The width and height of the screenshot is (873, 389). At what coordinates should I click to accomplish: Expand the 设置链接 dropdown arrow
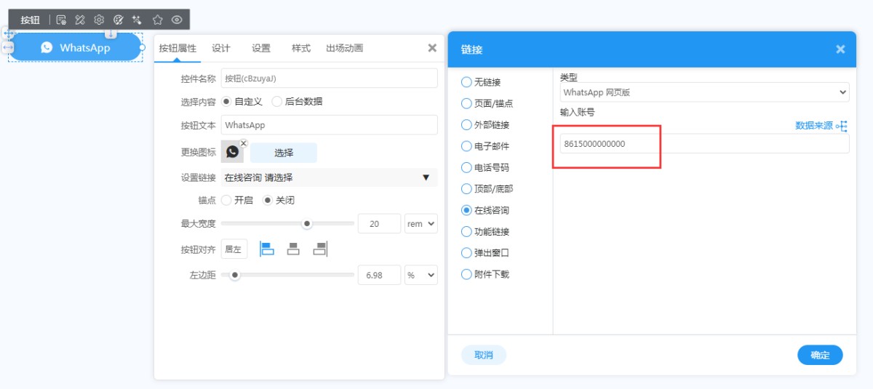[x=426, y=177]
